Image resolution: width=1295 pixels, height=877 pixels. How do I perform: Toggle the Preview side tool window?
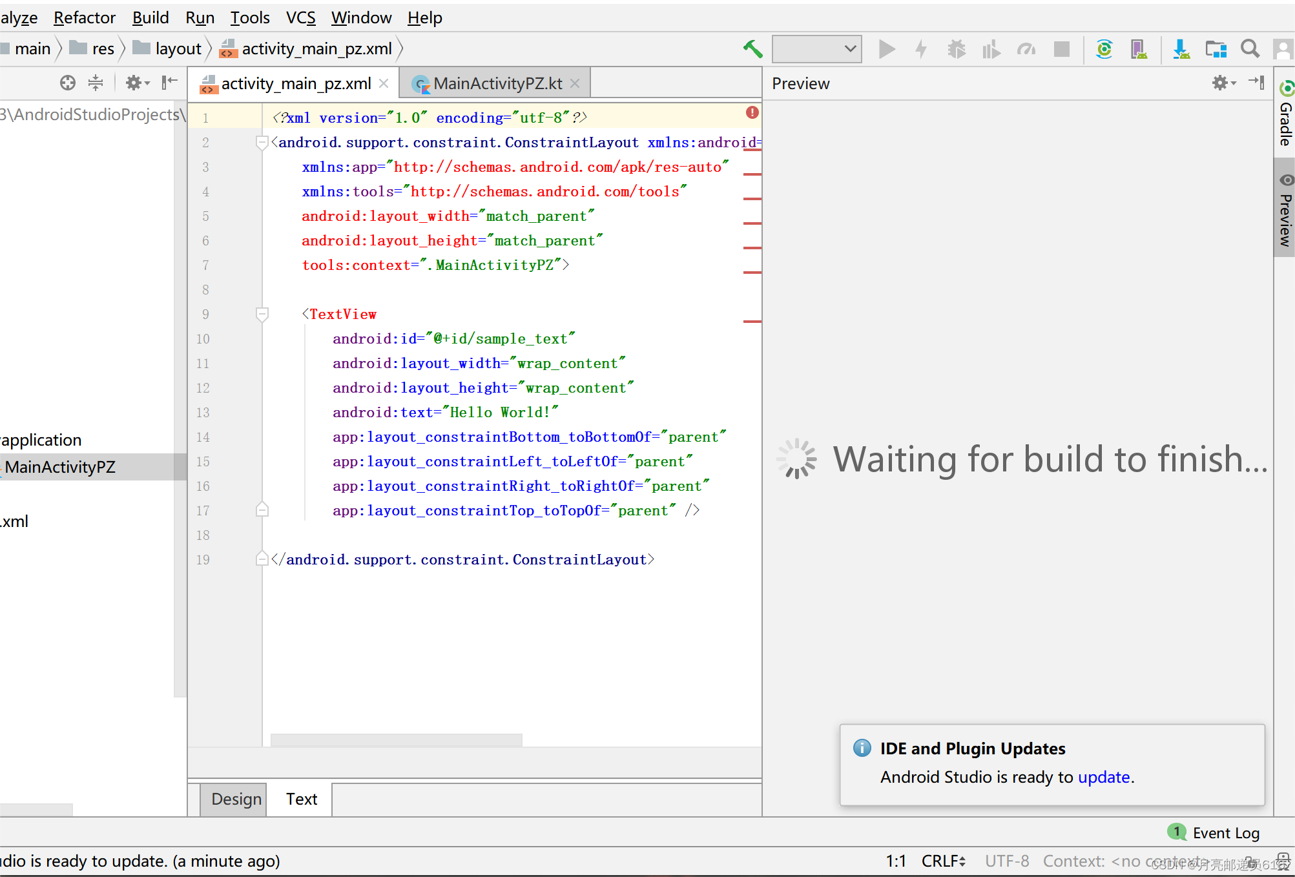pos(1285,212)
